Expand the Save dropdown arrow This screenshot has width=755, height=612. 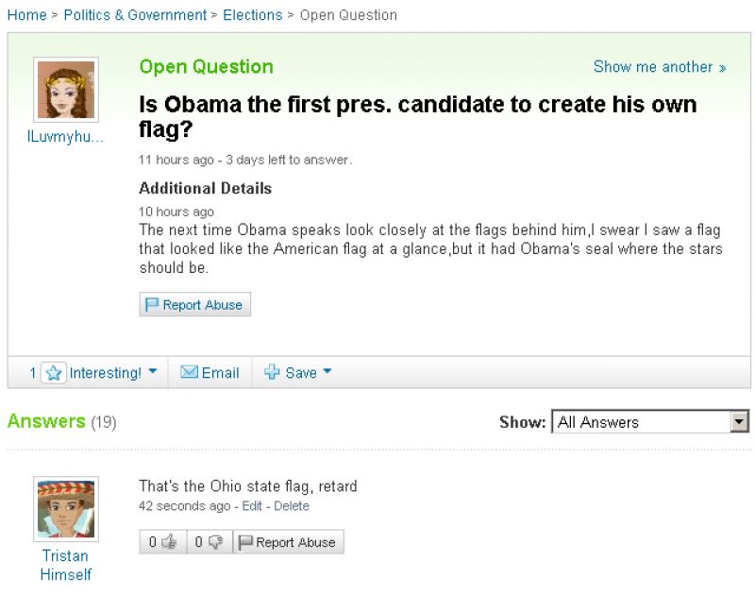coord(327,372)
